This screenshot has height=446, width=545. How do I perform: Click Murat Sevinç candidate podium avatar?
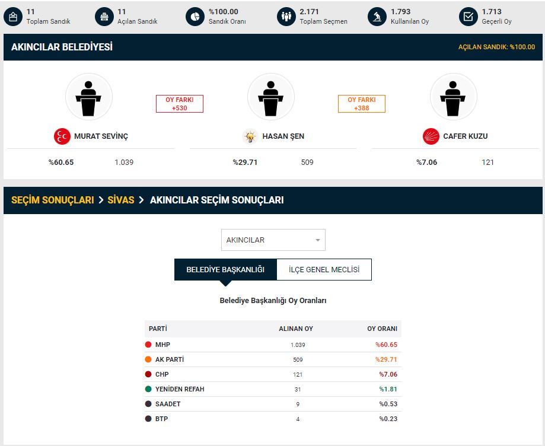point(89,97)
